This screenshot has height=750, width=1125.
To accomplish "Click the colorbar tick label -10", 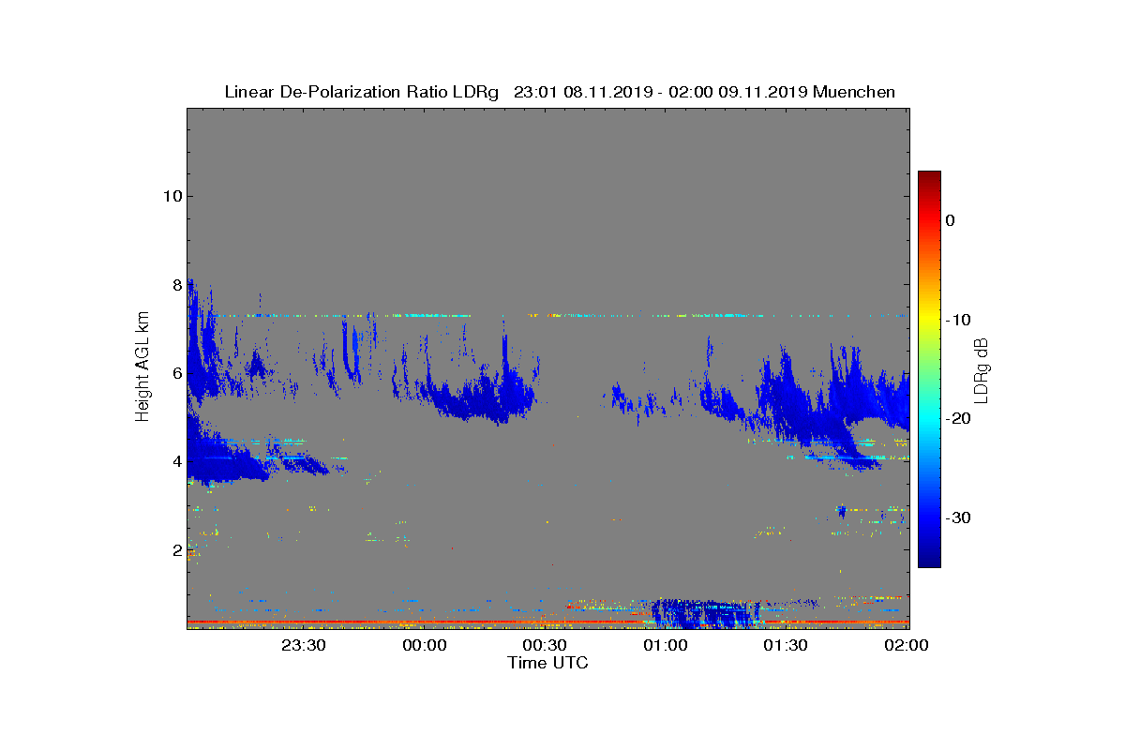I will pyautogui.click(x=957, y=320).
